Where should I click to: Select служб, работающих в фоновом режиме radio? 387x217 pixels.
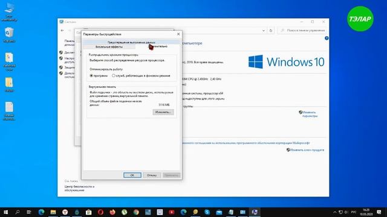[x=114, y=76]
